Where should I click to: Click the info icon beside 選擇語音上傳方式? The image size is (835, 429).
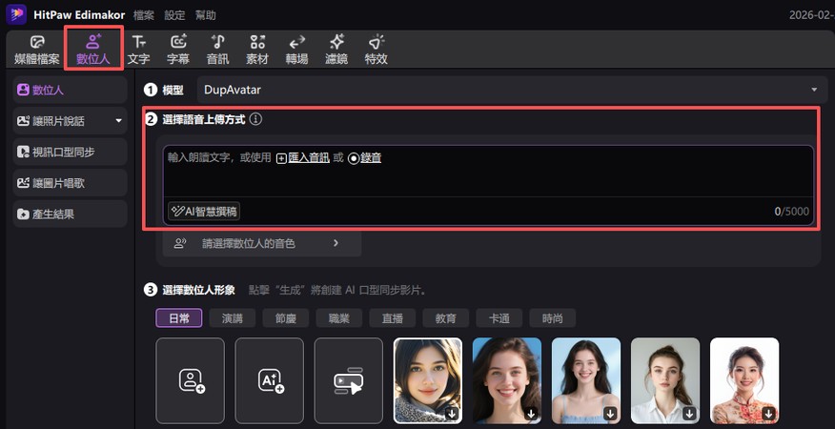(255, 119)
